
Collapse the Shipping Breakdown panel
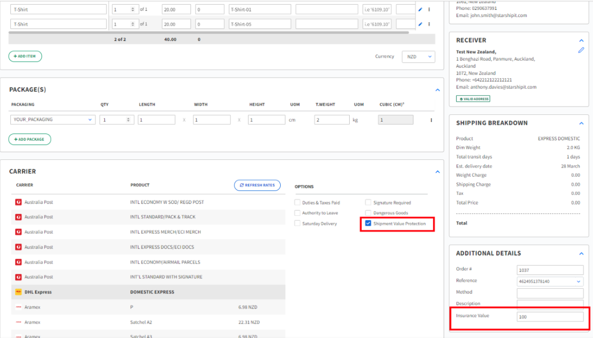tap(581, 123)
